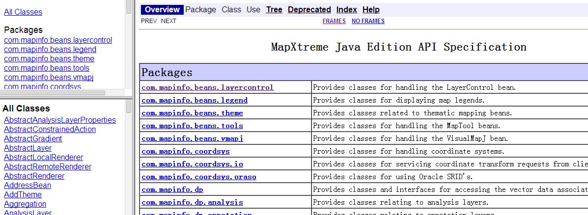
Task: Open AbstractAnalysisLayerProperties class
Action: point(59,120)
